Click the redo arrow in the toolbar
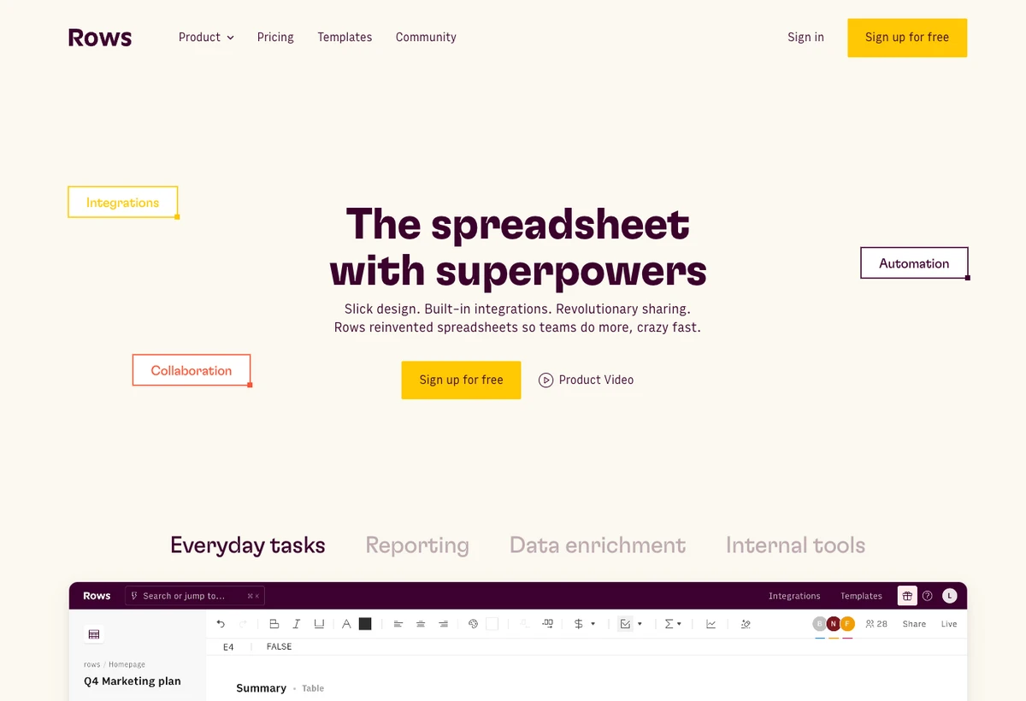The image size is (1026, 701). tap(243, 624)
